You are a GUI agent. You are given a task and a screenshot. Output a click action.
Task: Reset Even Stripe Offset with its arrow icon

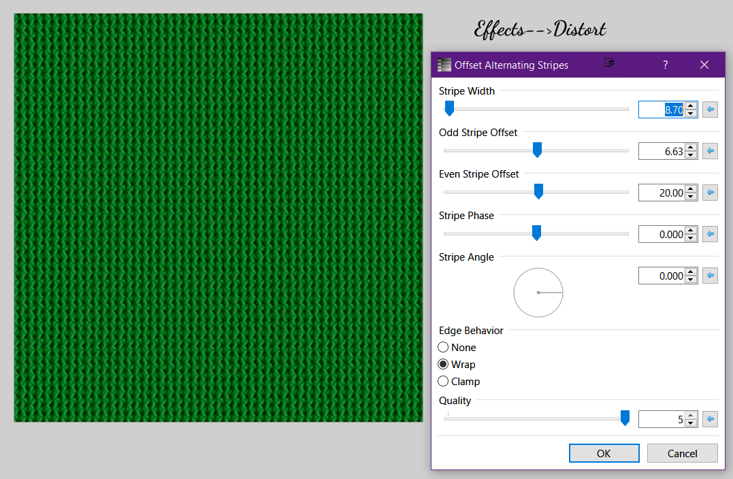pyautogui.click(x=710, y=192)
